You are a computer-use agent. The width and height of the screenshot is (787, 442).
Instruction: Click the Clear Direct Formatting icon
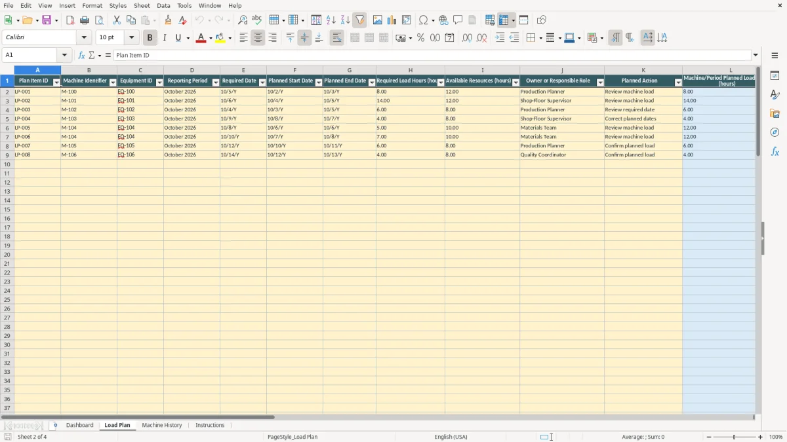[182, 20]
